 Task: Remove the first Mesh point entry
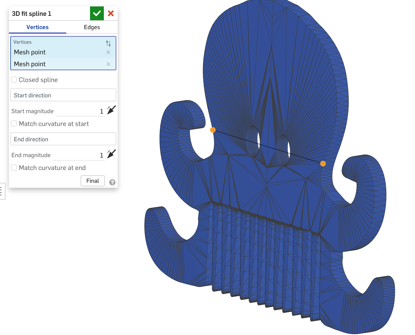pos(108,52)
